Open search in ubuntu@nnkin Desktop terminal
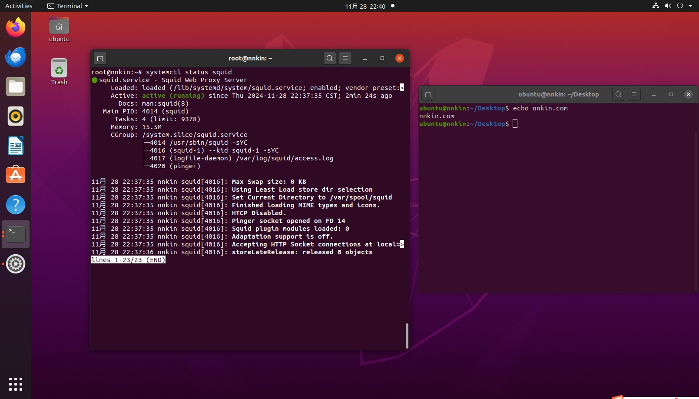Viewport: 699px width, 399px height. (x=619, y=94)
